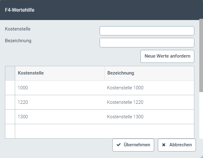
Task: Click the select-all corner cell of the table
Action: (10, 73)
